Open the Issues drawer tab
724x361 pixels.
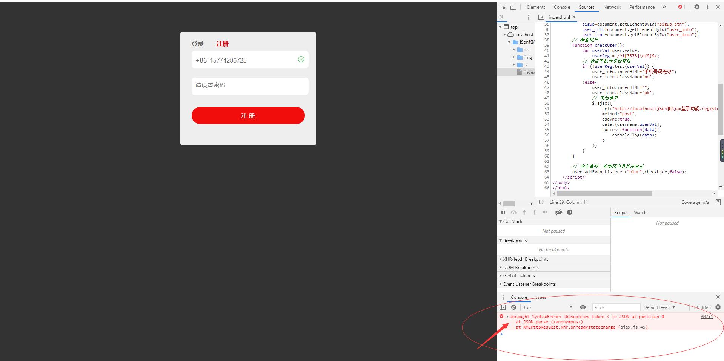click(x=540, y=297)
